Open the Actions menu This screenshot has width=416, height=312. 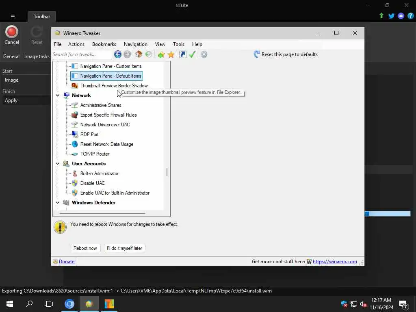point(76,44)
